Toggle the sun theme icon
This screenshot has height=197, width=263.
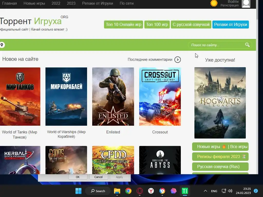(x=214, y=3)
